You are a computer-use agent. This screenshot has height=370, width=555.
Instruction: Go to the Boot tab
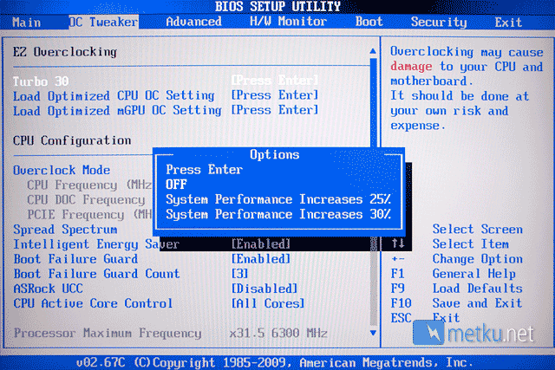[369, 22]
